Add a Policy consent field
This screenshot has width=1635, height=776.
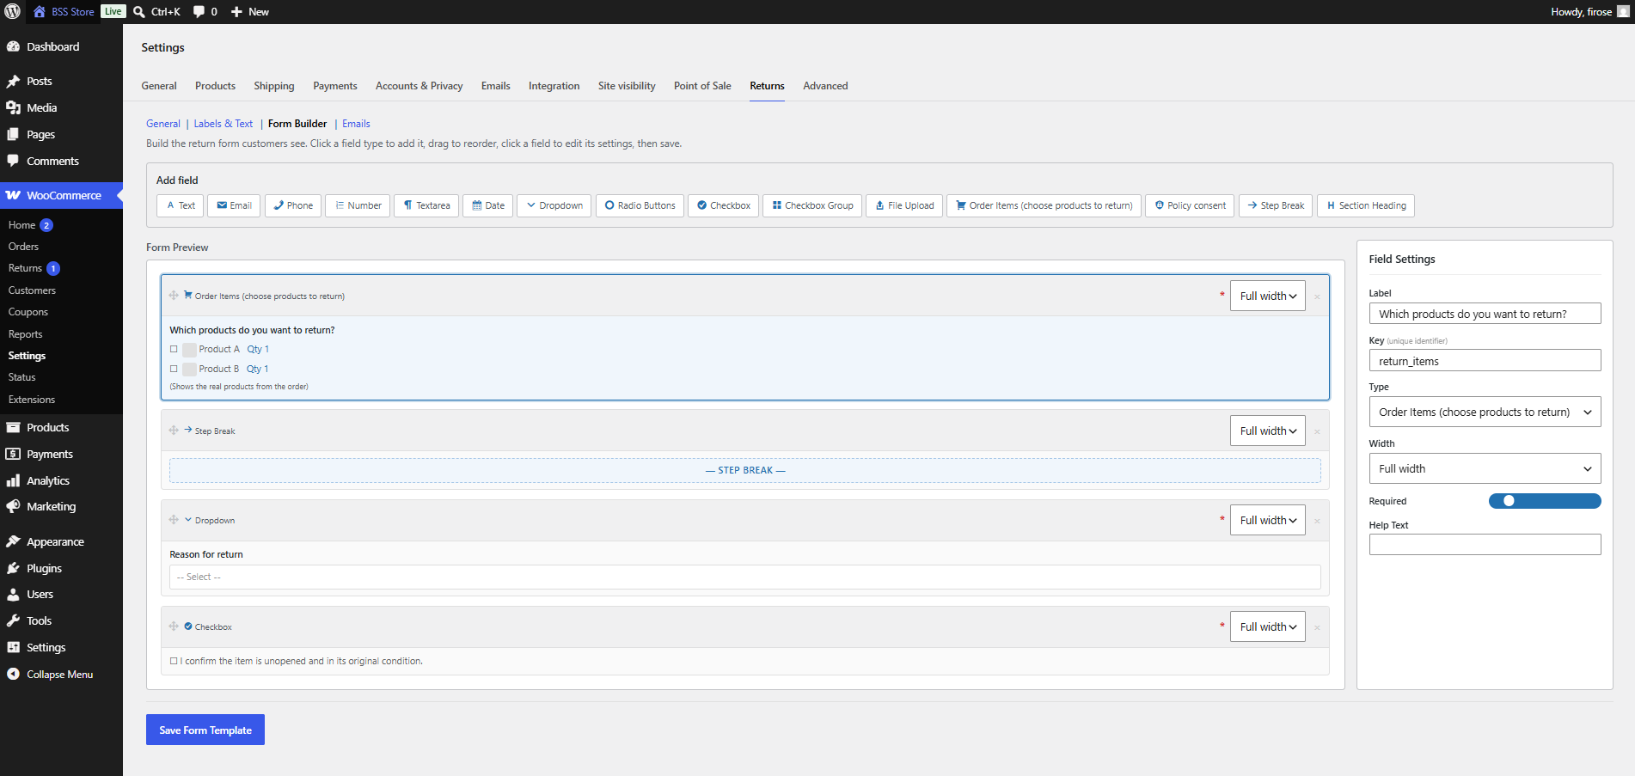[x=1190, y=205]
